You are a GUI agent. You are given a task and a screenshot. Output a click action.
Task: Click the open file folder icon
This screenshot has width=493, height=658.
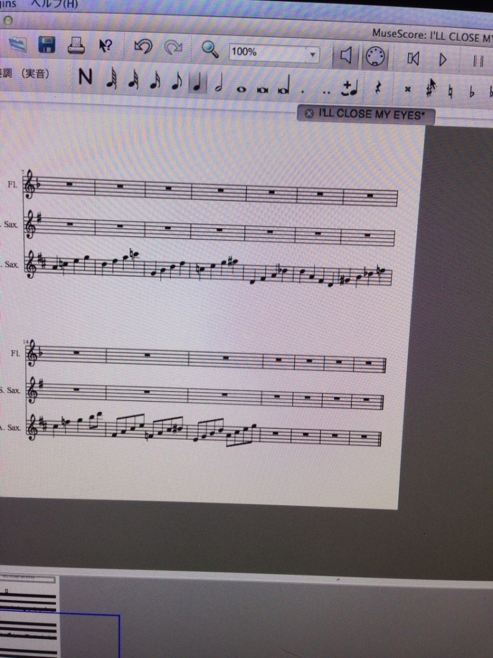17,45
